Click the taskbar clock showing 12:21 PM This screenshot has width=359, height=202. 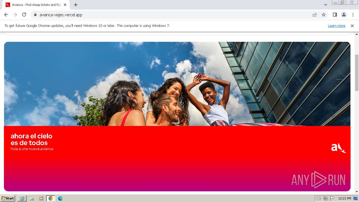coord(345,198)
